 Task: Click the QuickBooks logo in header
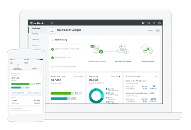[37, 23]
